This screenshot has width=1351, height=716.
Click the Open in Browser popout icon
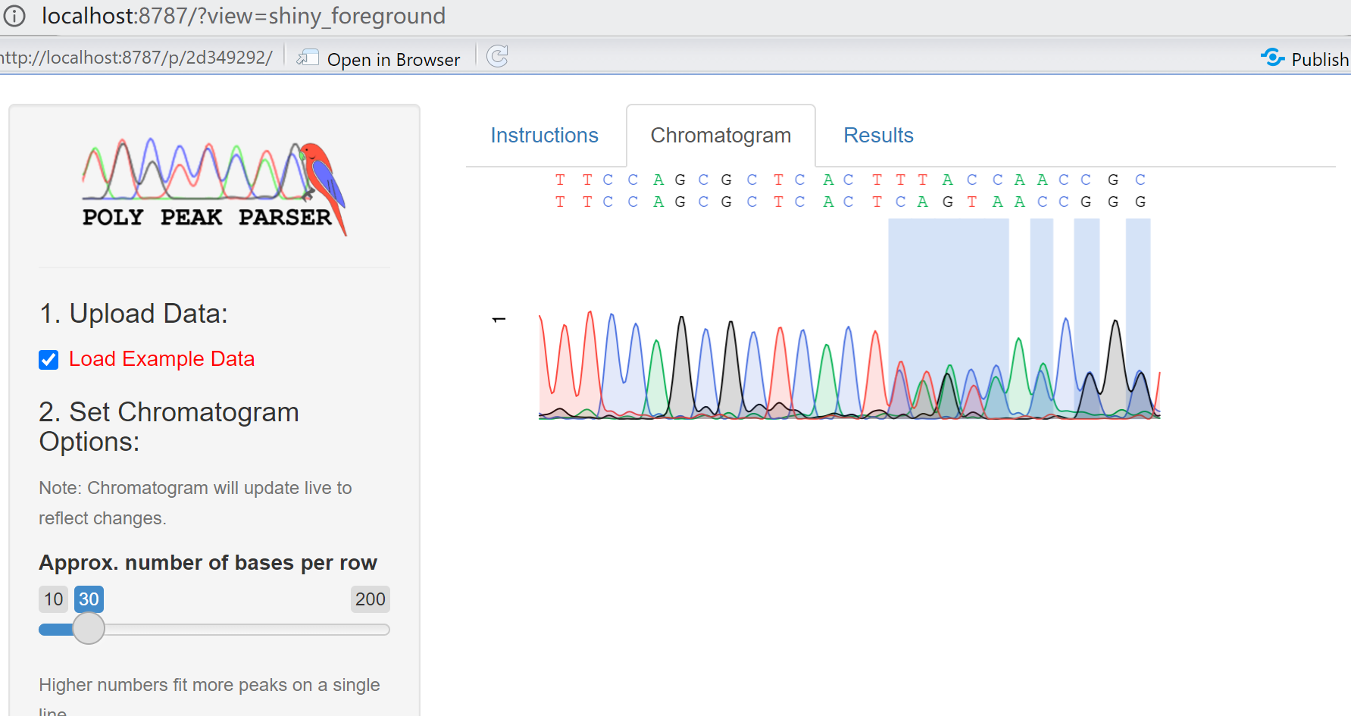coord(309,56)
